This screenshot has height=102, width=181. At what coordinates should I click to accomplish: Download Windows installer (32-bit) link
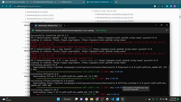pyautogui.click(x=44, y=15)
